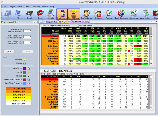Viewport: 158px width, 116px height.
Task: Click tab scroll left arrow
Action: (152, 21)
